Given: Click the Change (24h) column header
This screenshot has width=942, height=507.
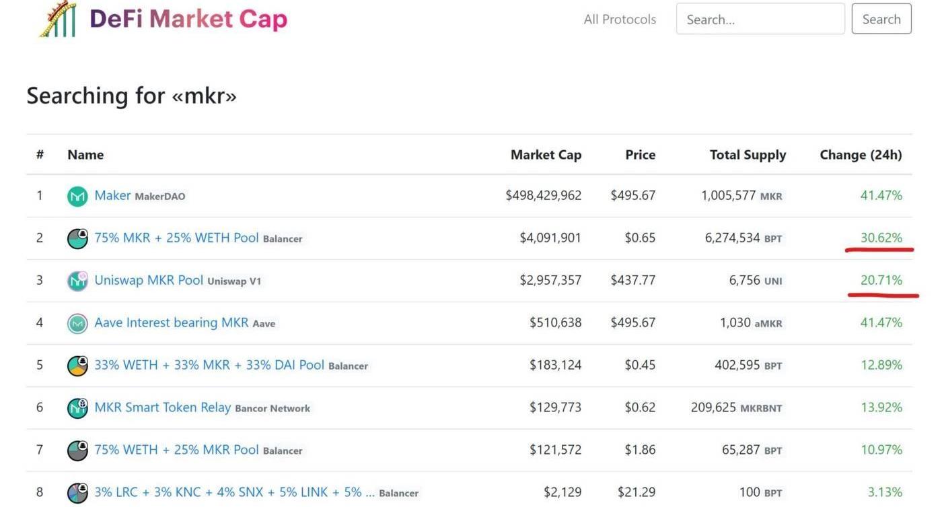Looking at the screenshot, I should pos(861,155).
